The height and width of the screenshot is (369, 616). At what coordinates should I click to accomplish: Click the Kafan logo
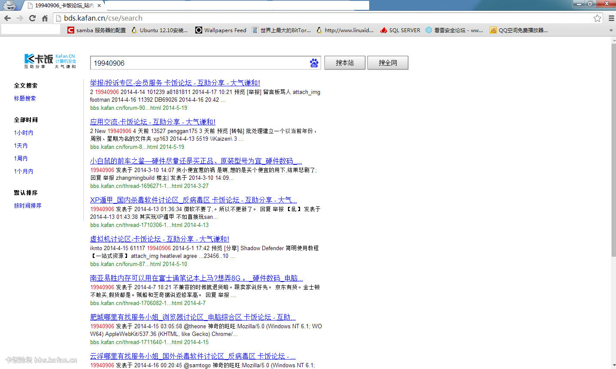point(50,61)
